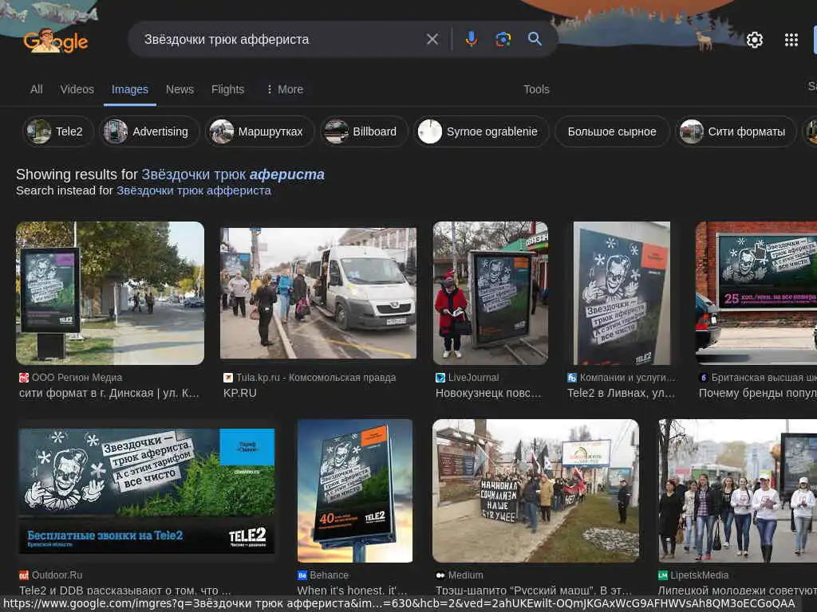Screen dimensions: 817x612
Task: Click Outdoor.Ru favicon icon
Action: point(23,575)
